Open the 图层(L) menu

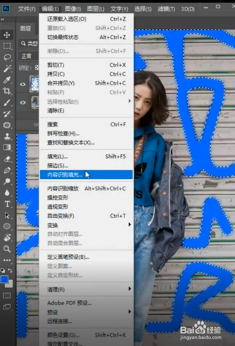tap(96, 9)
